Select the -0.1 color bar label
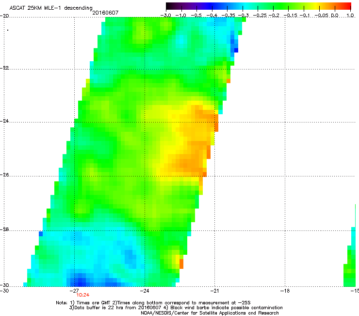The width and height of the screenshot is (359, 316). tap(305, 16)
